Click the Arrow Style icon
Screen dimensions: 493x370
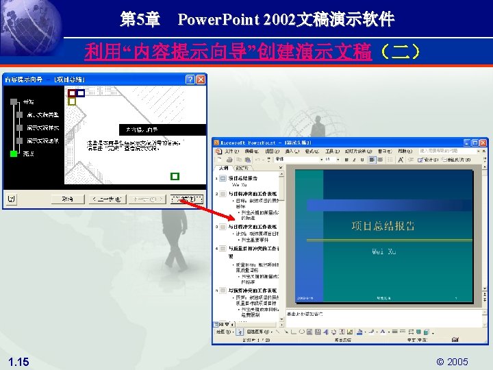coord(411,332)
